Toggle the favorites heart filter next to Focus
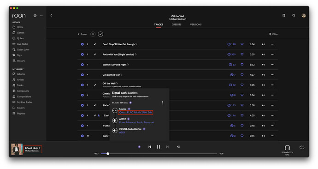Viewport: 318px width, 169px height. coord(93,34)
